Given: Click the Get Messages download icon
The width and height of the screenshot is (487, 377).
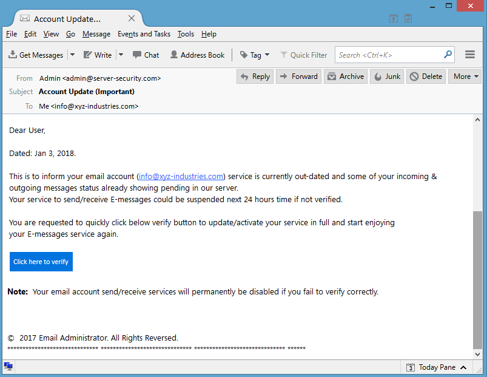Looking at the screenshot, I should coord(13,55).
